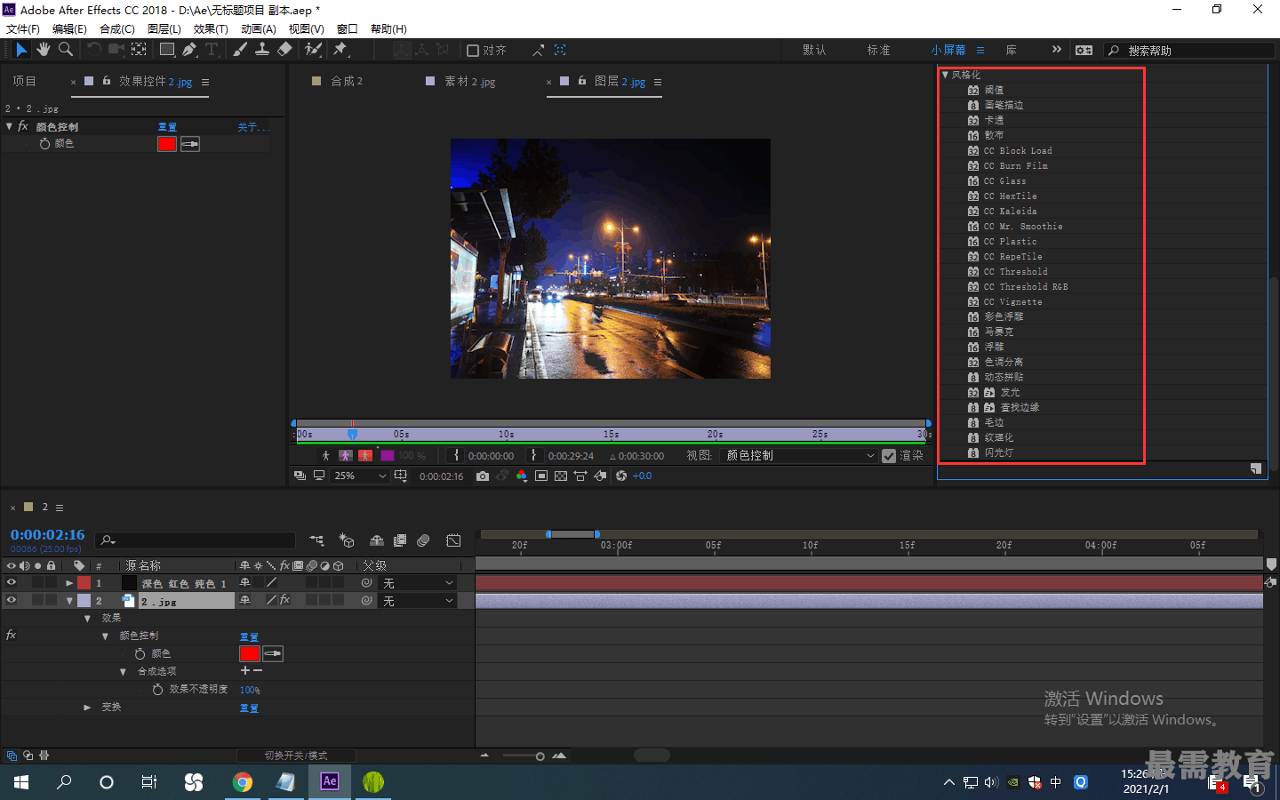Toggle fx enable for 颜色控制 in effect controls

point(23,127)
